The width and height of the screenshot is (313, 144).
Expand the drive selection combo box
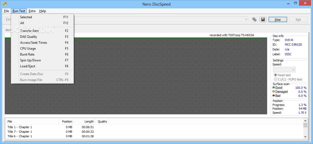click(247, 19)
